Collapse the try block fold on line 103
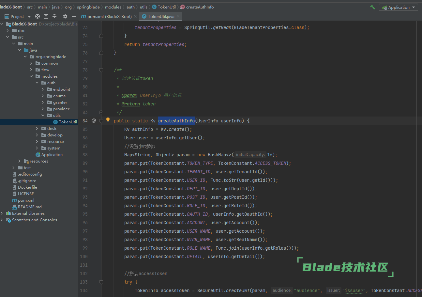Image resolution: width=422 pixels, height=297 pixels. click(x=101, y=282)
